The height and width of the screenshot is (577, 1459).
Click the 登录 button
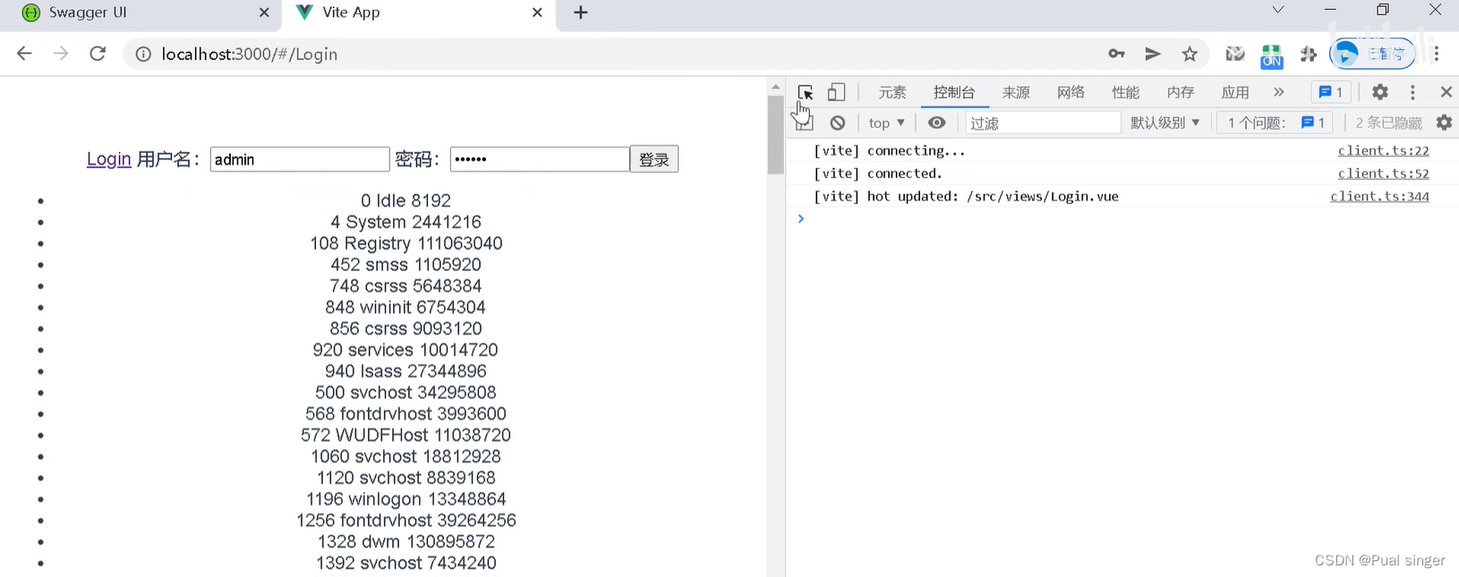[654, 159]
